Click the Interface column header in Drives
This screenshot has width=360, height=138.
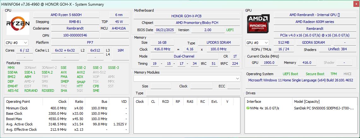pos(268,102)
